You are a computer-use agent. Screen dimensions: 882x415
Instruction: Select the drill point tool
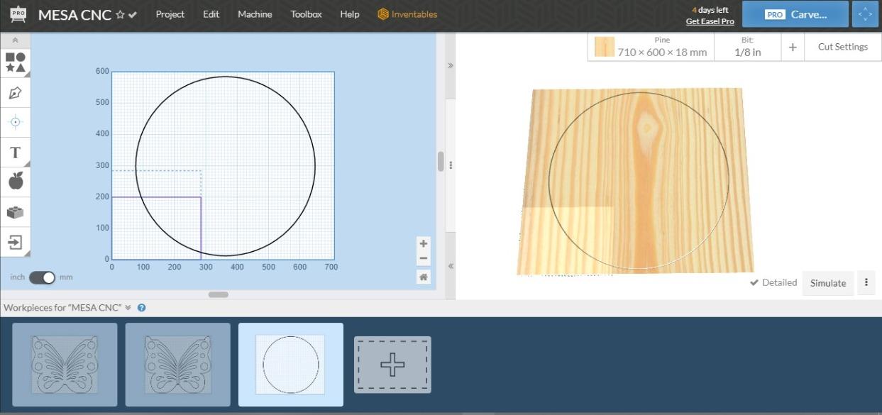[15, 122]
